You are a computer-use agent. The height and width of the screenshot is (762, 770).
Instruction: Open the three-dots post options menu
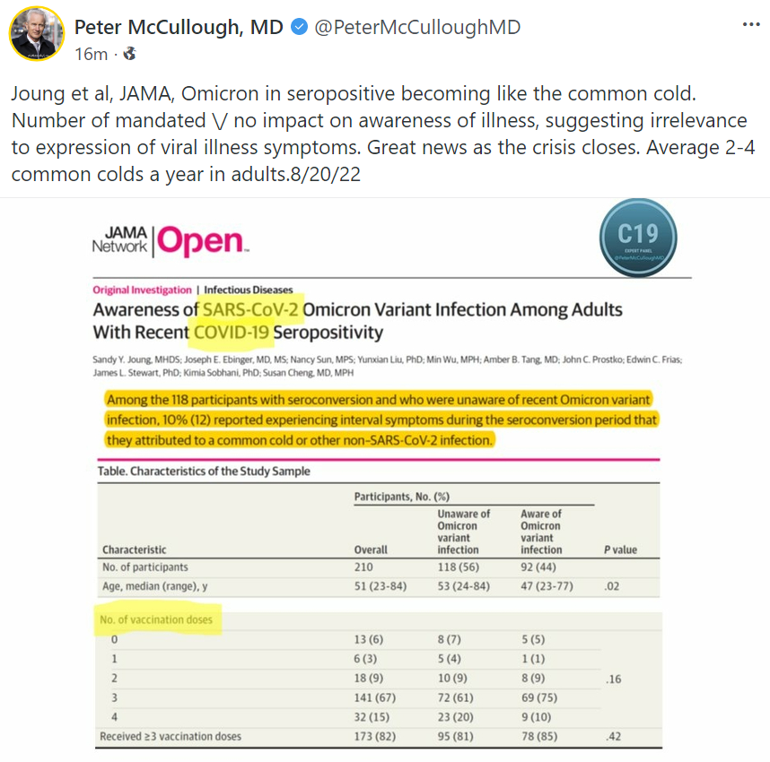click(x=750, y=24)
